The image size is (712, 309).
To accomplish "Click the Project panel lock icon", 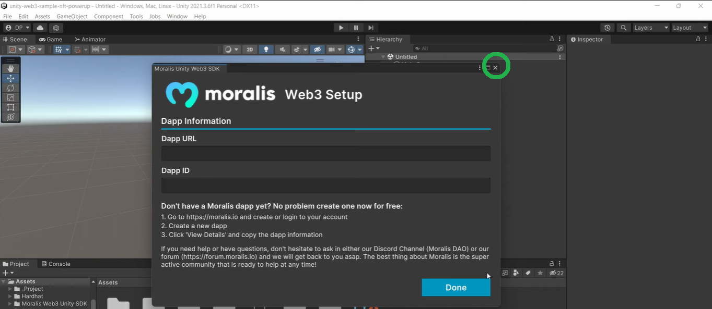I will pos(552,264).
